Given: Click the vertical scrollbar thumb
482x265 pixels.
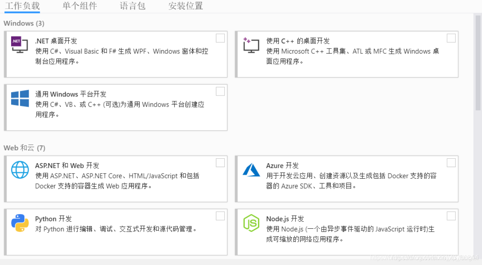Looking at the screenshot, I should pyautogui.click(x=478, y=62).
